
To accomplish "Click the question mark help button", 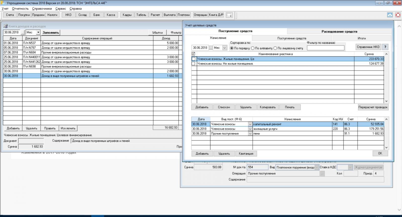I will click(x=385, y=47).
